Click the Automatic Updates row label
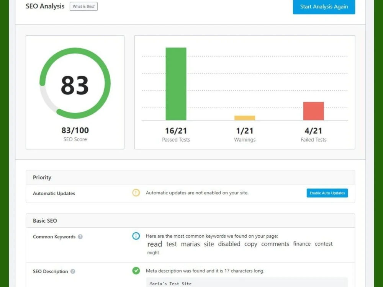Viewport: 383px width, 287px height. [54, 194]
